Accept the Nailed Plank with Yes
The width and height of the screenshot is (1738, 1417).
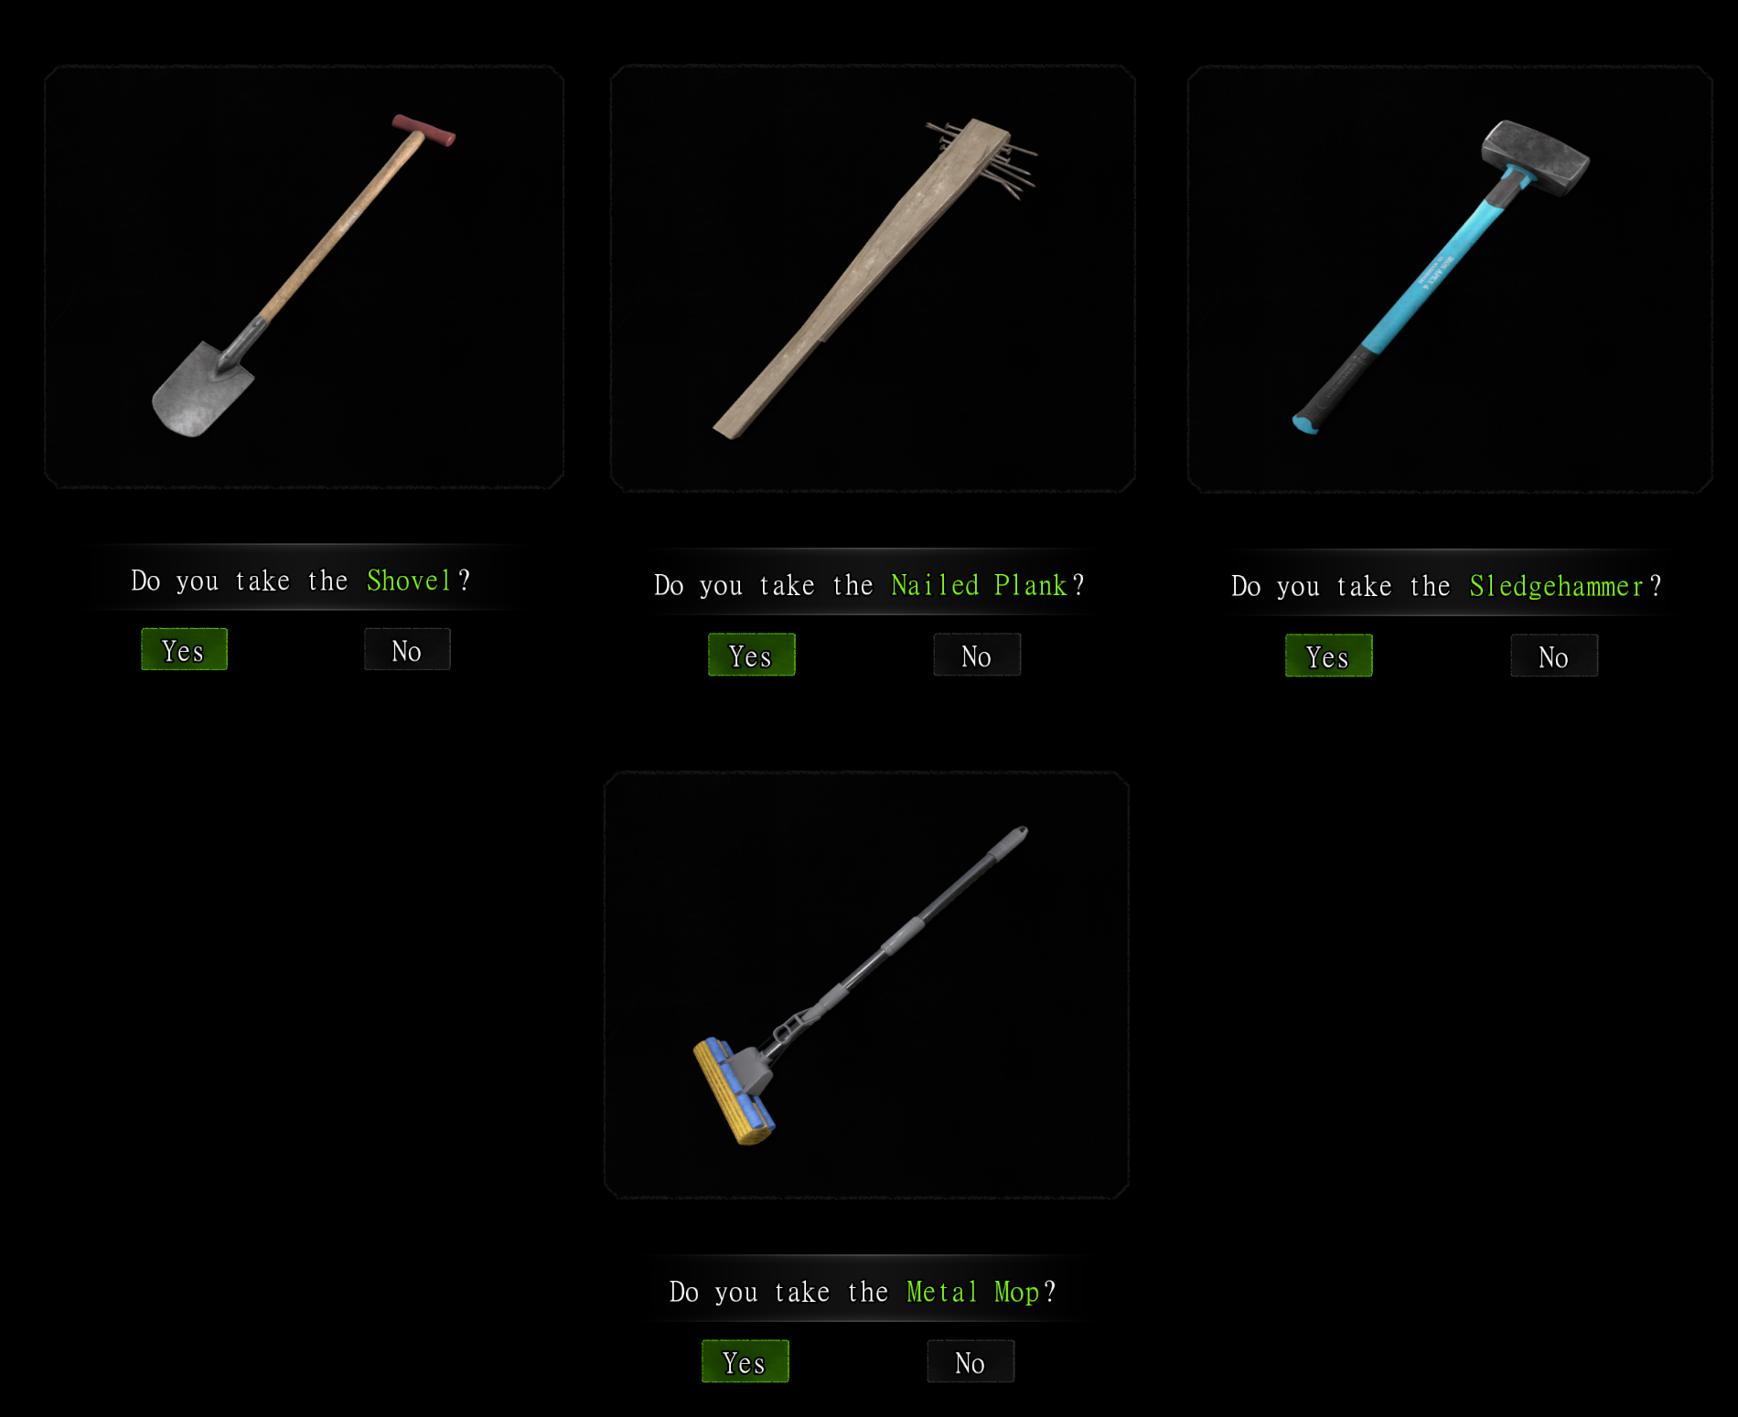[x=752, y=655]
